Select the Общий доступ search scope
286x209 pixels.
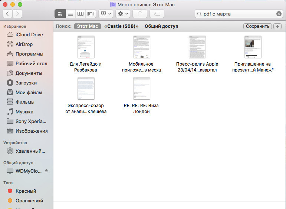pos(161,26)
